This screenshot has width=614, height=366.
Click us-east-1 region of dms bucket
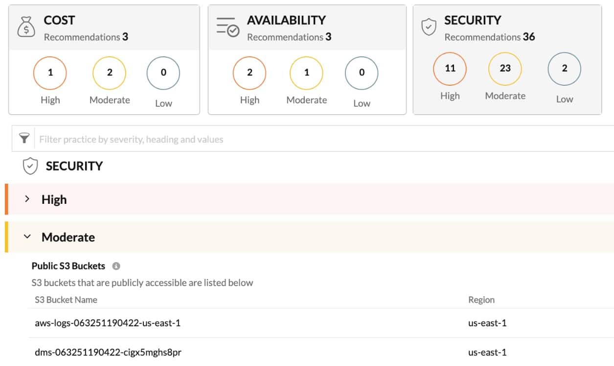click(x=487, y=352)
